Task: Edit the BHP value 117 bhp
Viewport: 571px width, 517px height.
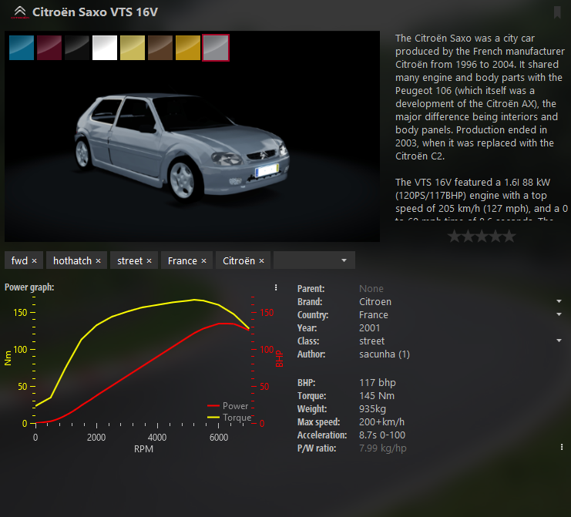Action: pyautogui.click(x=378, y=383)
